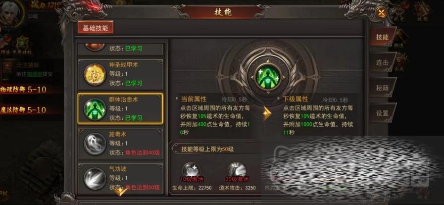Select the 群体治愈术 skill entry
The width and height of the screenshot is (444, 205).
[x=120, y=109]
